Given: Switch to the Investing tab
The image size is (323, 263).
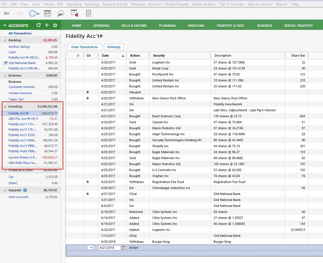Looking at the screenshot, I should coord(196,26).
